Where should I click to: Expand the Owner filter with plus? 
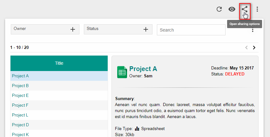click(x=73, y=29)
